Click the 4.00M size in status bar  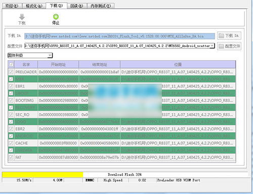(x=58, y=180)
